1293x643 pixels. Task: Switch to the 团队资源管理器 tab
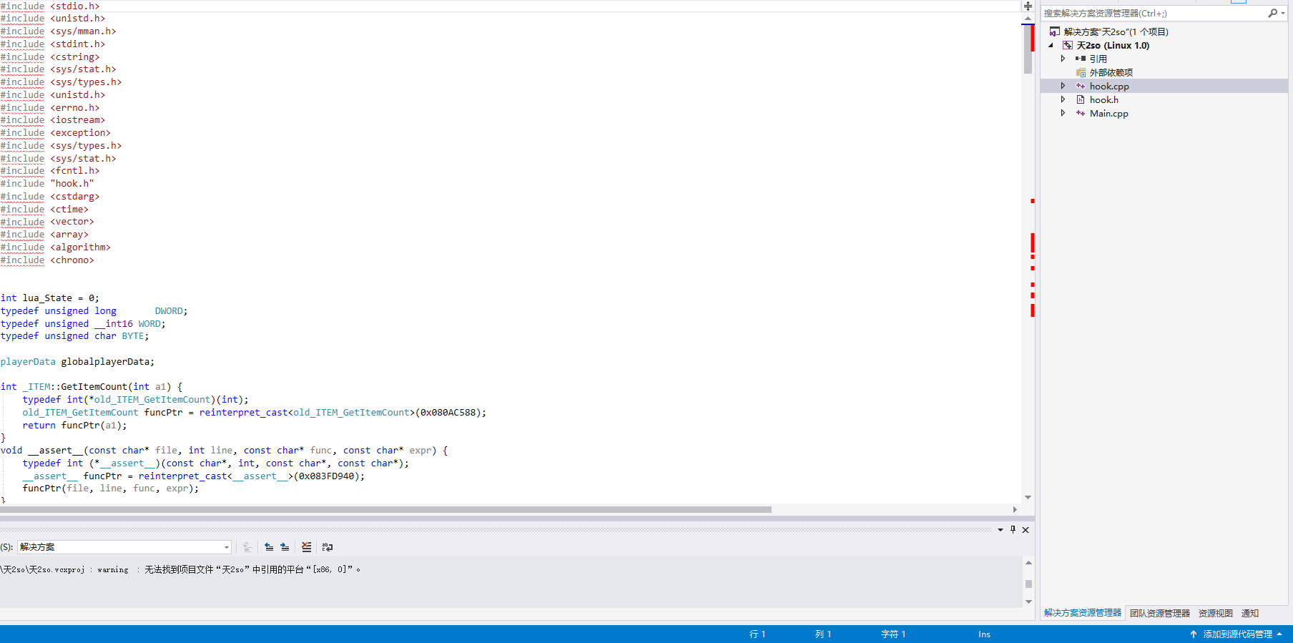pos(1159,614)
